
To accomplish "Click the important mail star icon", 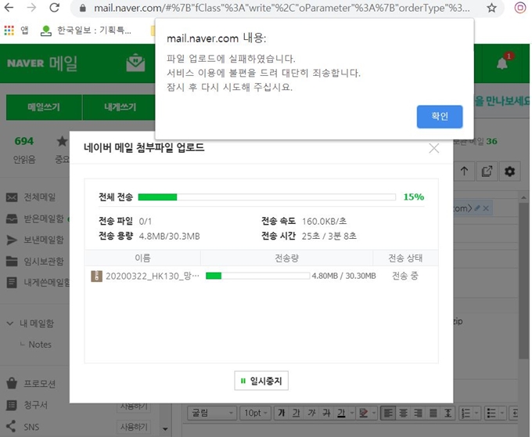I will pyautogui.click(x=62, y=141).
